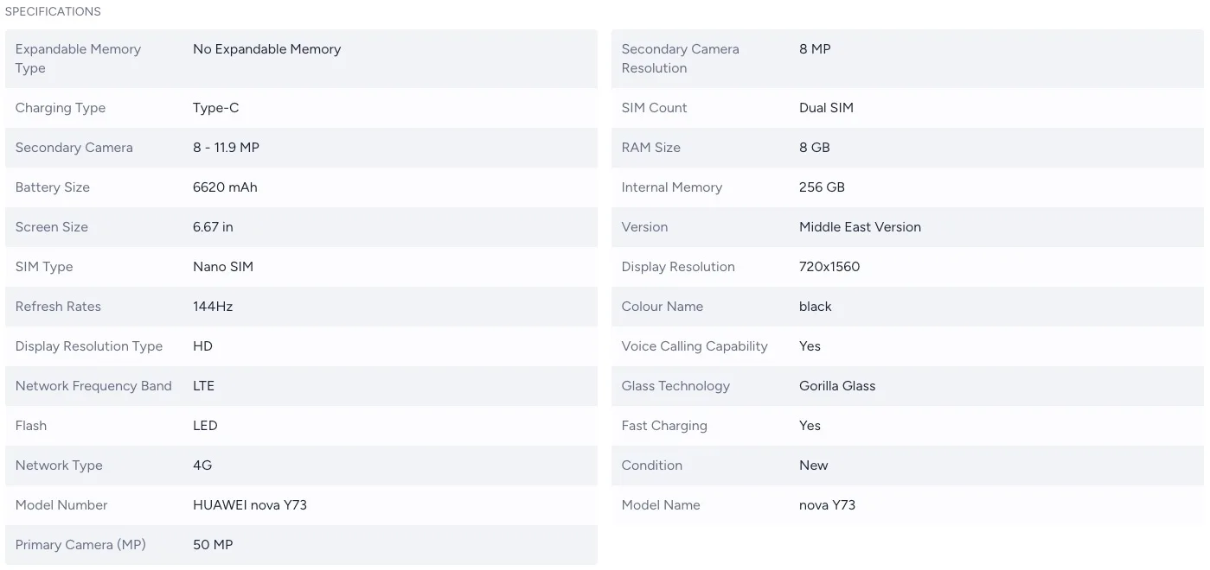Click the Model Name nova Y73 value

(827, 505)
